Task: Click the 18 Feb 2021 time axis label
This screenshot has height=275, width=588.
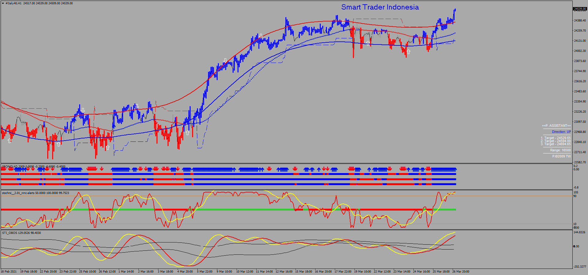Action: pos(9,271)
